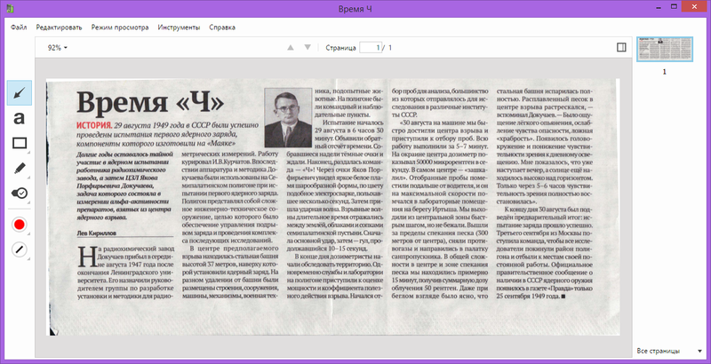This screenshot has height=364, width=711.
Task: Select the arrow annotation tool
Action: click(x=19, y=93)
